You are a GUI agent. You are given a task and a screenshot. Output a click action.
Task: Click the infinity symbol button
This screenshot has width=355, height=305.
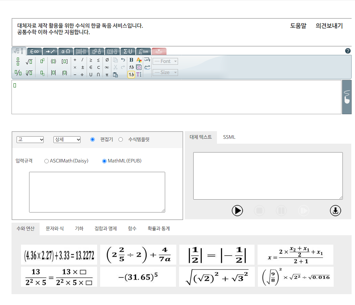click(x=107, y=67)
